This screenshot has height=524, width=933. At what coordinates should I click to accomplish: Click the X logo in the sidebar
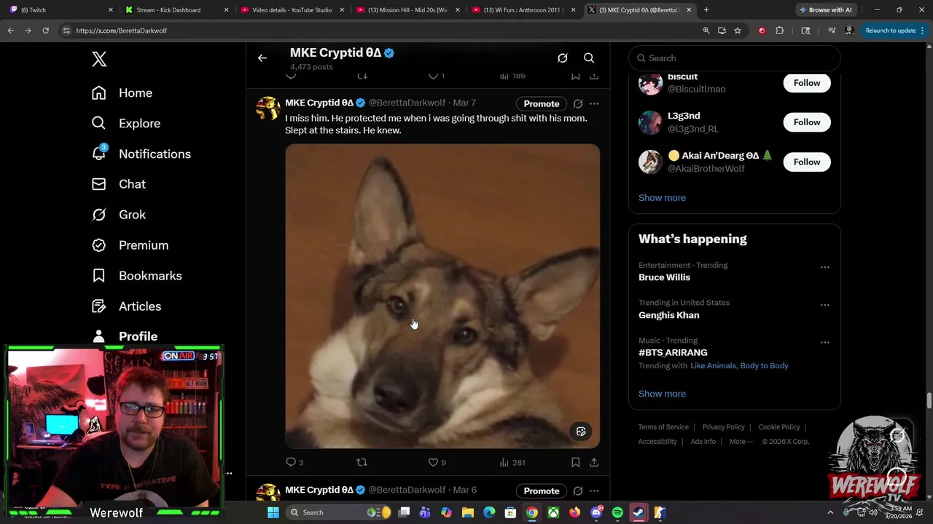99,59
